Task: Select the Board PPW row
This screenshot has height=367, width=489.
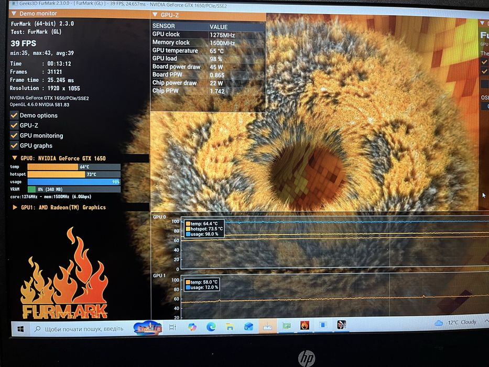Action: (208, 75)
